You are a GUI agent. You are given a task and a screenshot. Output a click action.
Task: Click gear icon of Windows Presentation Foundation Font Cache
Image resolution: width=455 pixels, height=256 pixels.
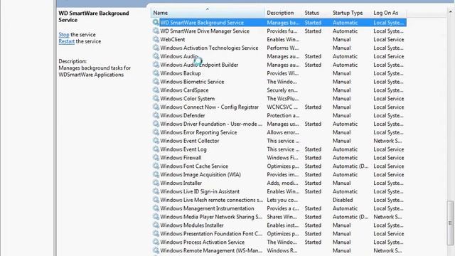click(156, 233)
